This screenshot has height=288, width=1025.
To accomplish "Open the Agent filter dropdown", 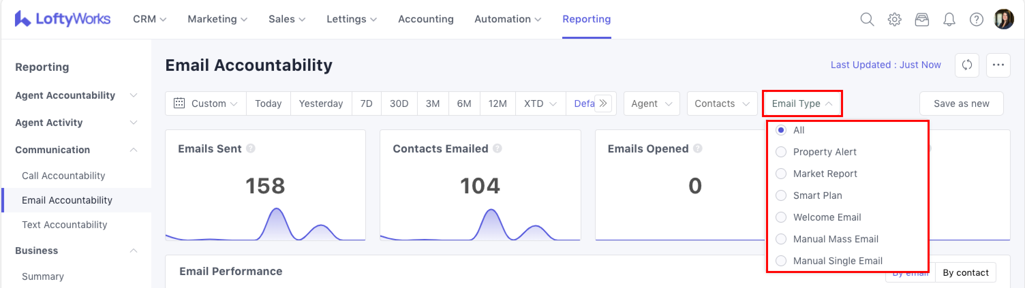I will 652,103.
